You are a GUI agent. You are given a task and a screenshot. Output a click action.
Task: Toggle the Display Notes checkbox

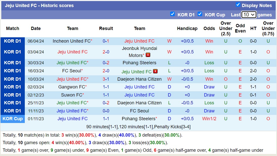(238, 5)
